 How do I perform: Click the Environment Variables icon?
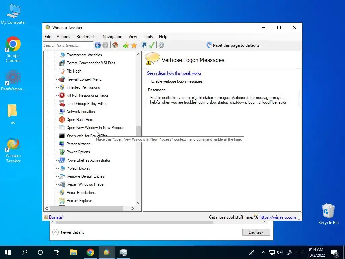click(62, 55)
